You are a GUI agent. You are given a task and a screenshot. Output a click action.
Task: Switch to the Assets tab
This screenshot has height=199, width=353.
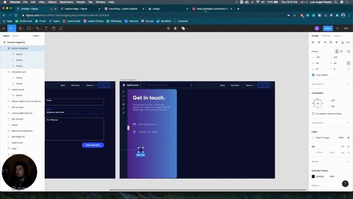(x=15, y=36)
